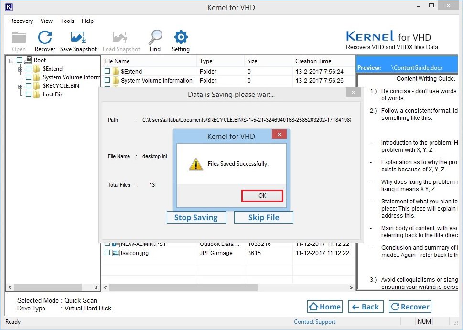Go to the Home button

click(325, 307)
